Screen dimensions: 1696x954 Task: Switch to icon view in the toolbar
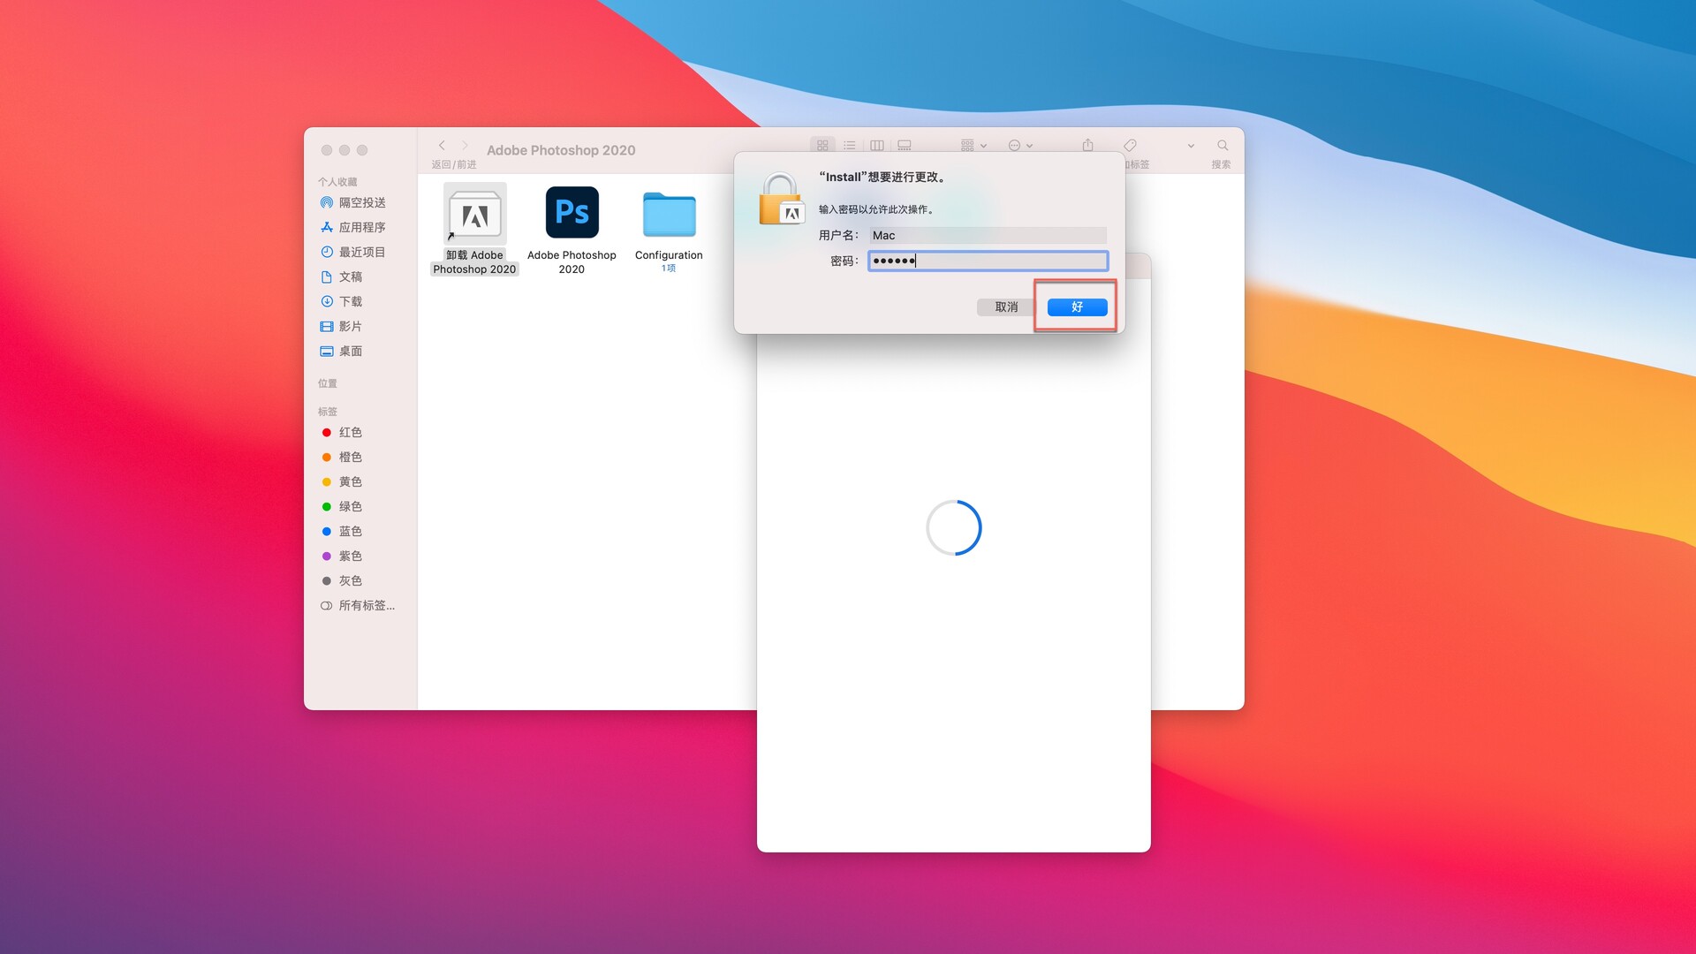[x=823, y=146]
